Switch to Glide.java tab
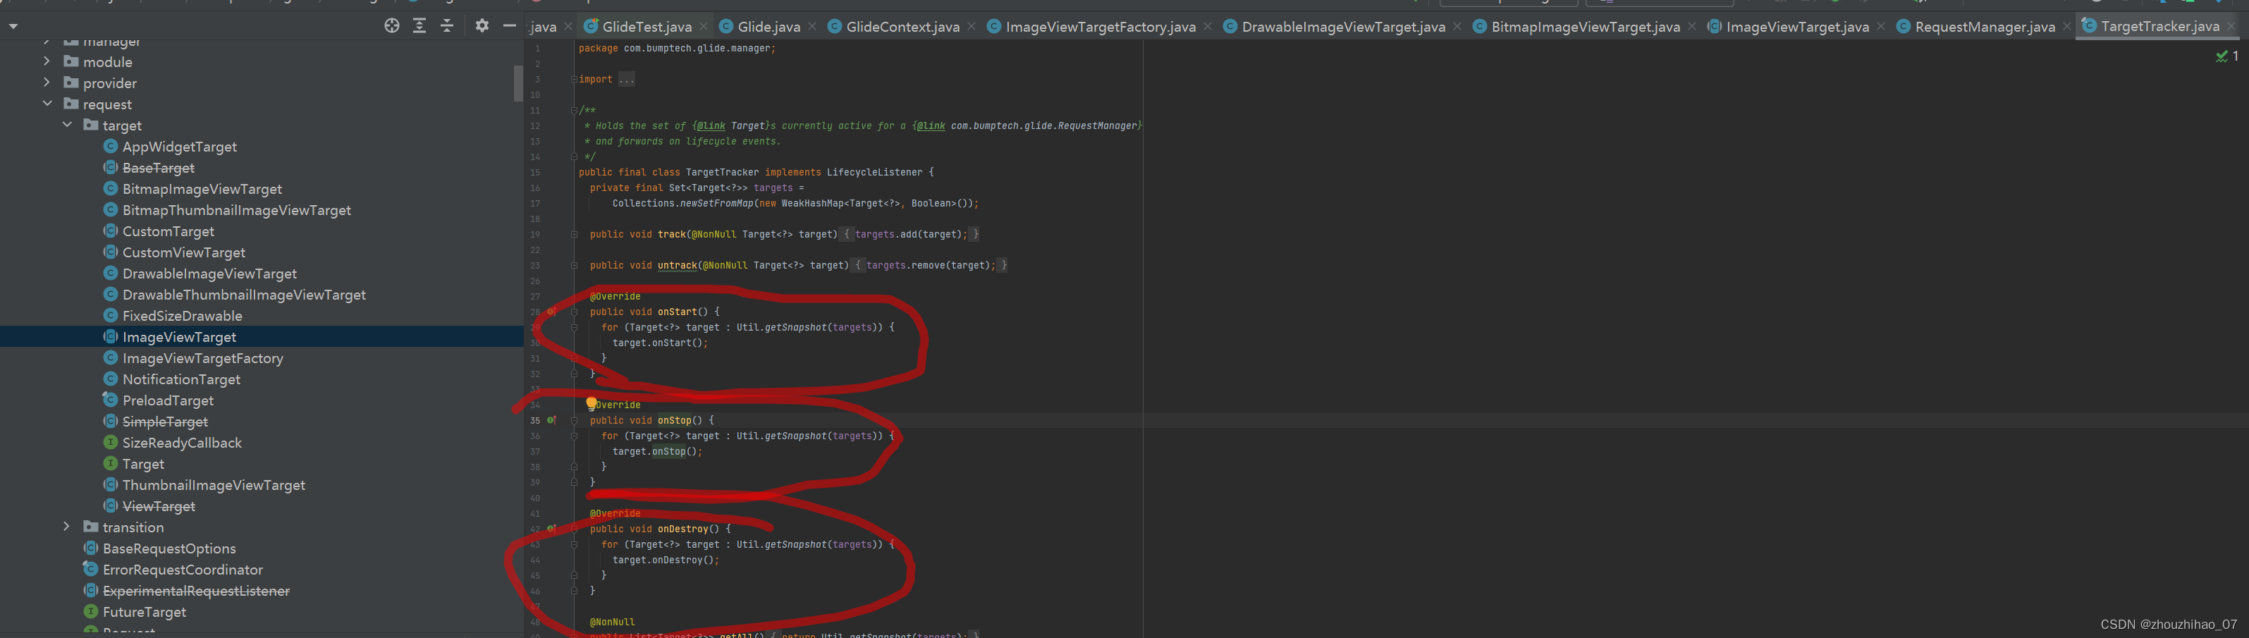Image resolution: width=2249 pixels, height=638 pixels. coord(768,27)
